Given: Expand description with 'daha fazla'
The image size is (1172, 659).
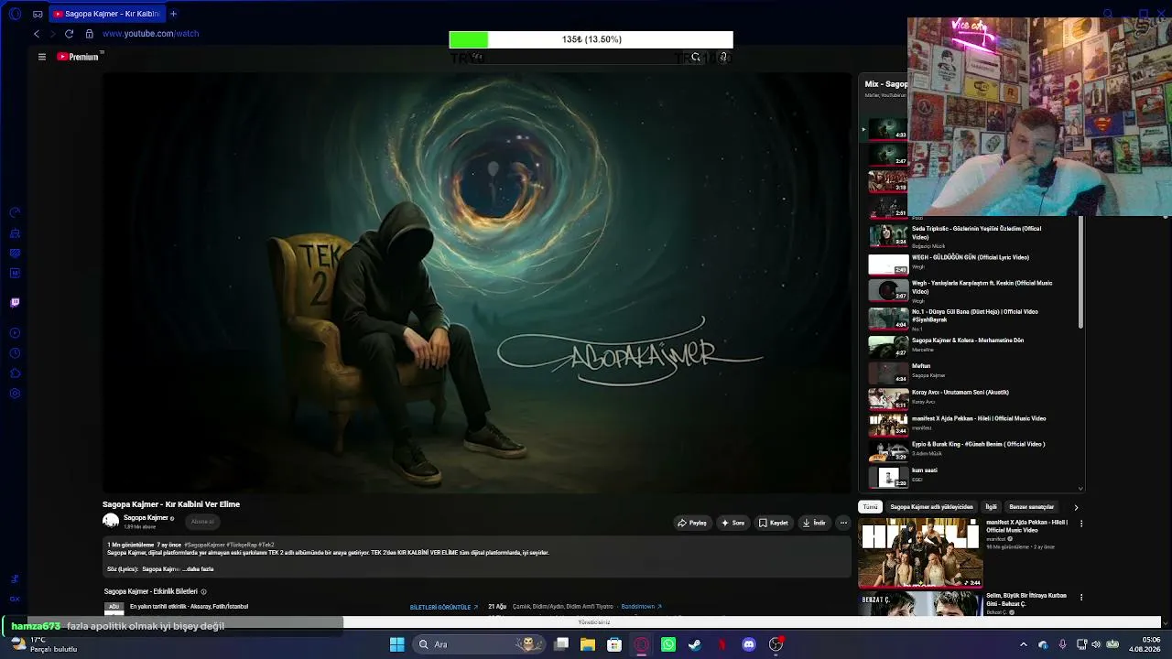Looking at the screenshot, I should tap(199, 569).
